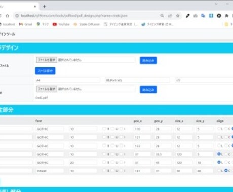Click the align column header

[220, 121]
